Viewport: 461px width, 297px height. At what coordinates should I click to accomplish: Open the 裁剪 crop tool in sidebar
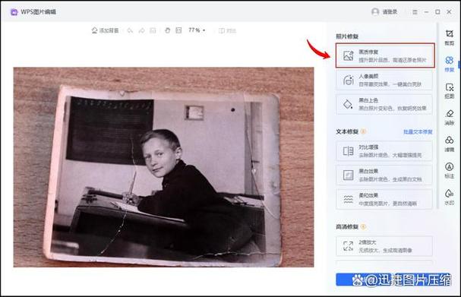click(450, 38)
